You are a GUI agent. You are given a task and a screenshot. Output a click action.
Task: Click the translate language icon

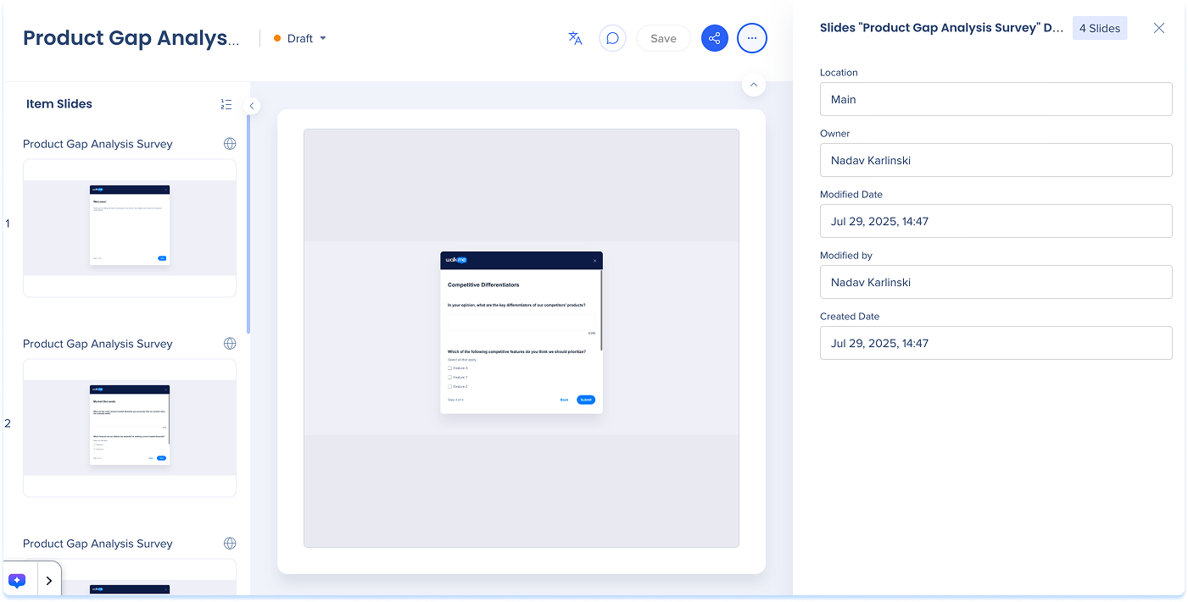tap(575, 38)
